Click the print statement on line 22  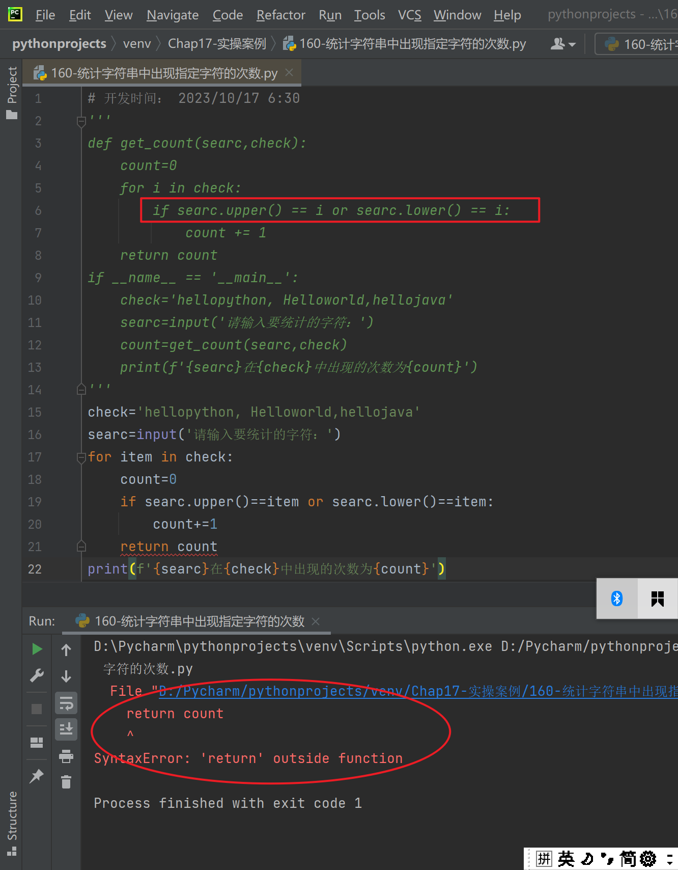[x=266, y=568]
